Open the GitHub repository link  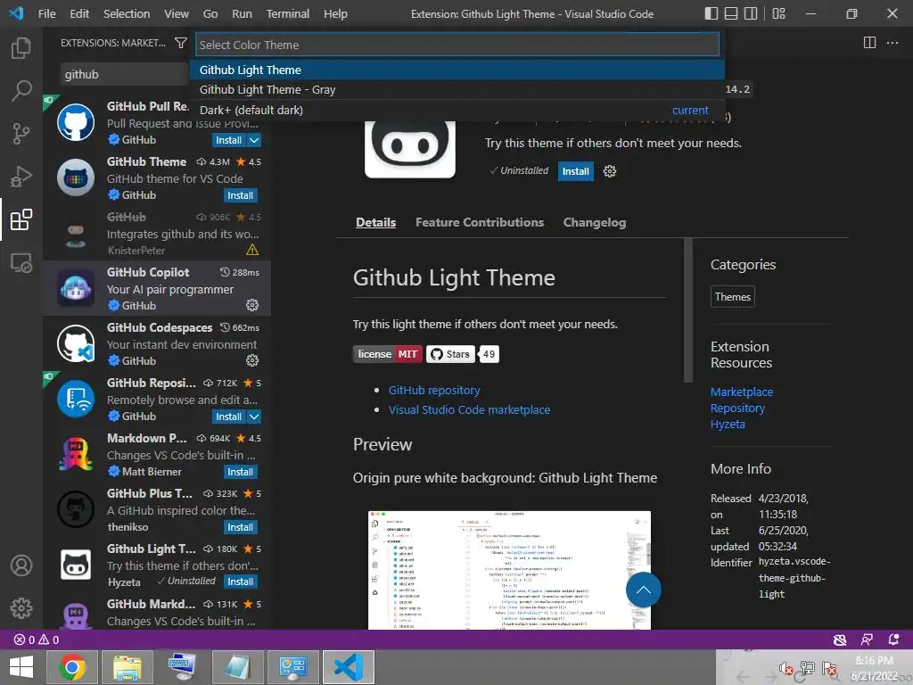click(x=434, y=391)
